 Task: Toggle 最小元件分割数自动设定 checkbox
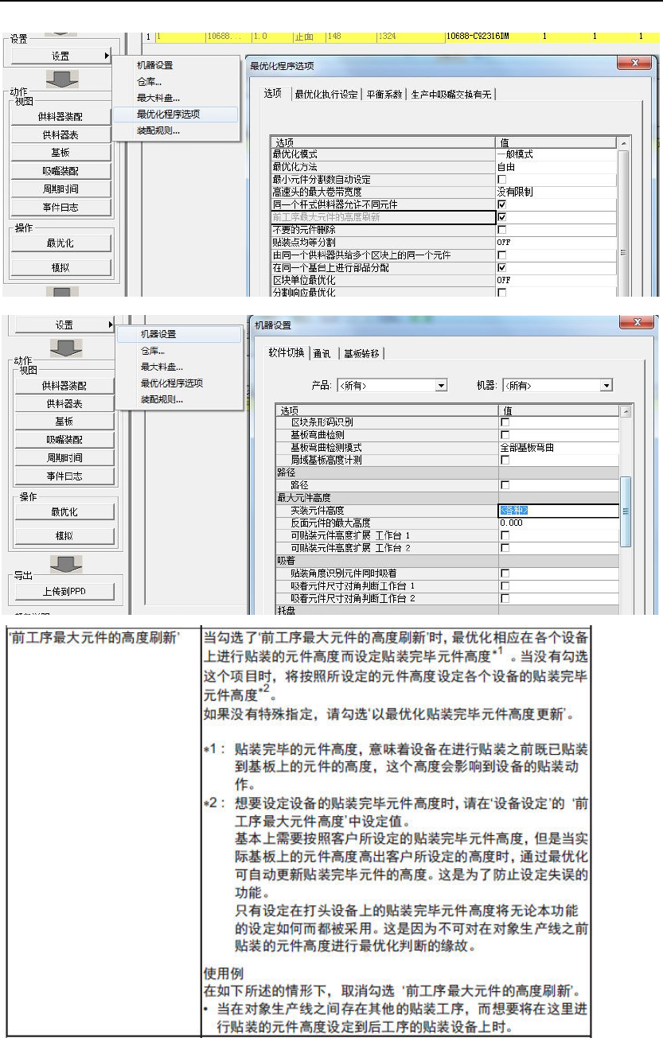tap(502, 180)
